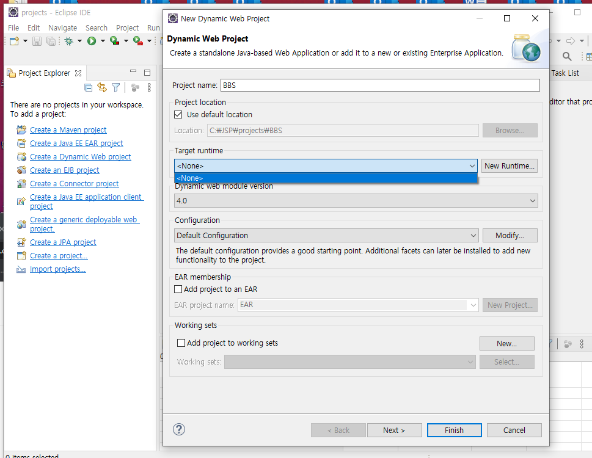Screen dimensions: 592x458
Task: Minimize the Project Explorer view
Action: pos(133,71)
